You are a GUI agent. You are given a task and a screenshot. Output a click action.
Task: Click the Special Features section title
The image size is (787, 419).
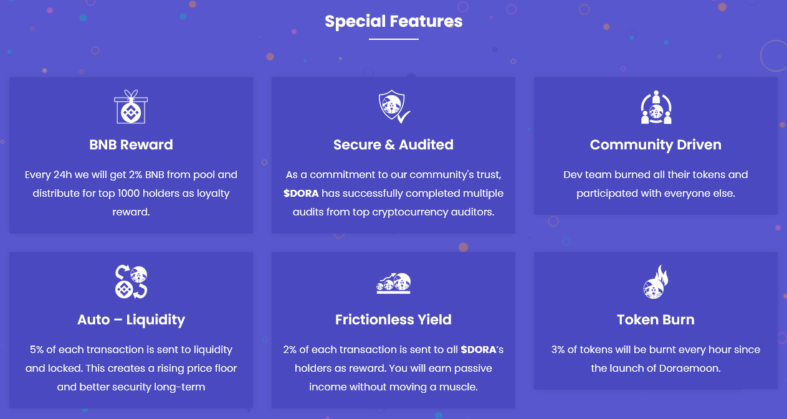pyautogui.click(x=394, y=21)
